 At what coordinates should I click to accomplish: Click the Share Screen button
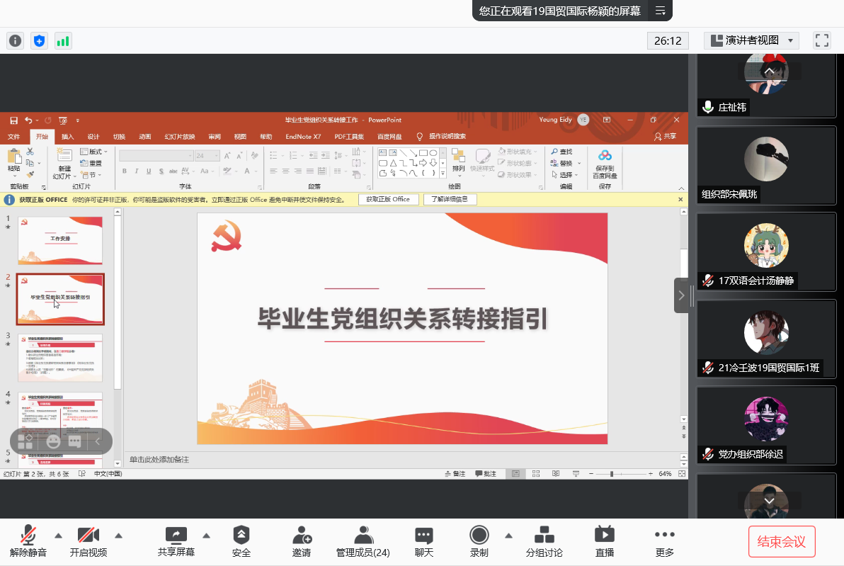pos(176,542)
